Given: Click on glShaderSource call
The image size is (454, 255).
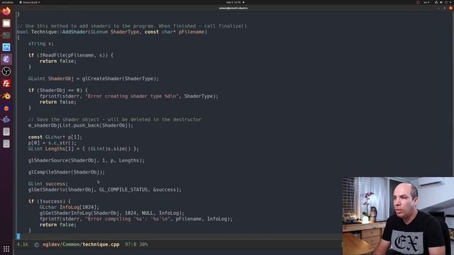Looking at the screenshot, I should coord(48,161).
